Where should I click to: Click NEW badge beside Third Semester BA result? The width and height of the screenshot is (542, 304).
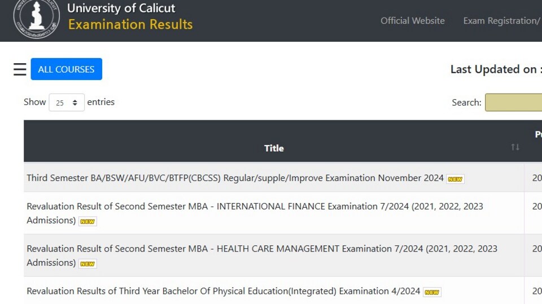455,179
